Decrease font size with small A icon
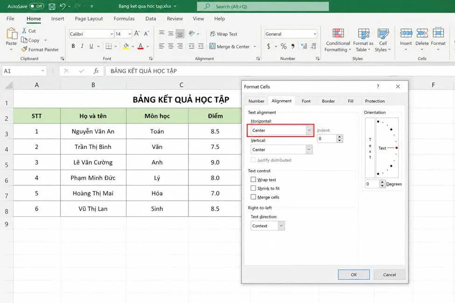 coord(147,34)
